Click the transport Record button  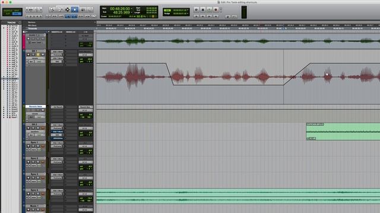click(216, 9)
